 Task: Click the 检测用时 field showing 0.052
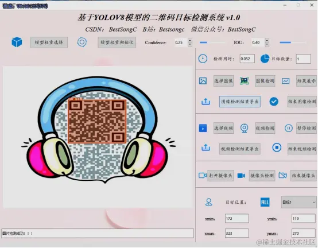click(247, 59)
